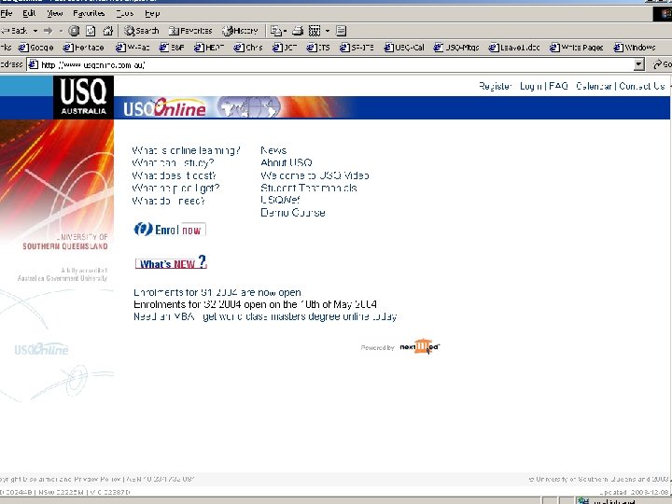Click the Go button beside address bar
Viewport: 672px width, 504px height.
pos(662,64)
